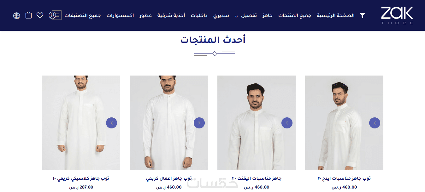Click the ZAK Thobe logo

(397, 15)
